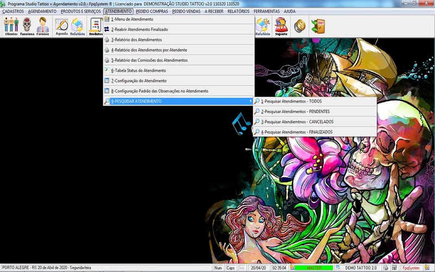
Task: Click the Exit door toolbar icon
Action: (318, 26)
